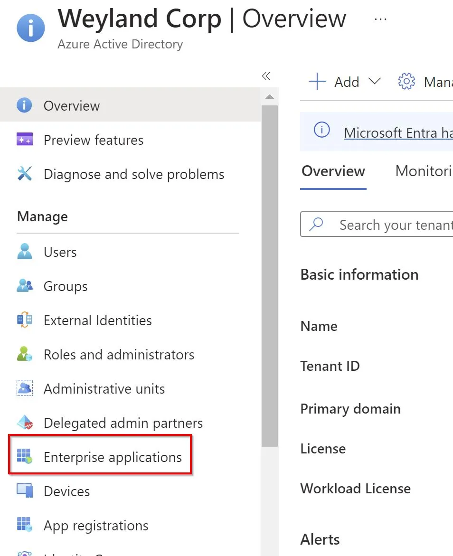
Task: Click the Roles and administrators icon
Action: [25, 354]
